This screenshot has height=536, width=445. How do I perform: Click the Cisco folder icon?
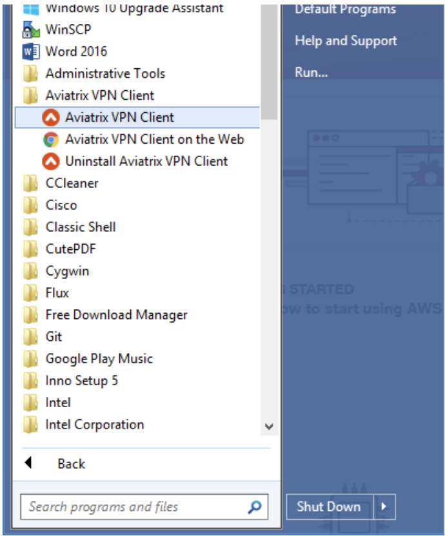pyautogui.click(x=30, y=206)
